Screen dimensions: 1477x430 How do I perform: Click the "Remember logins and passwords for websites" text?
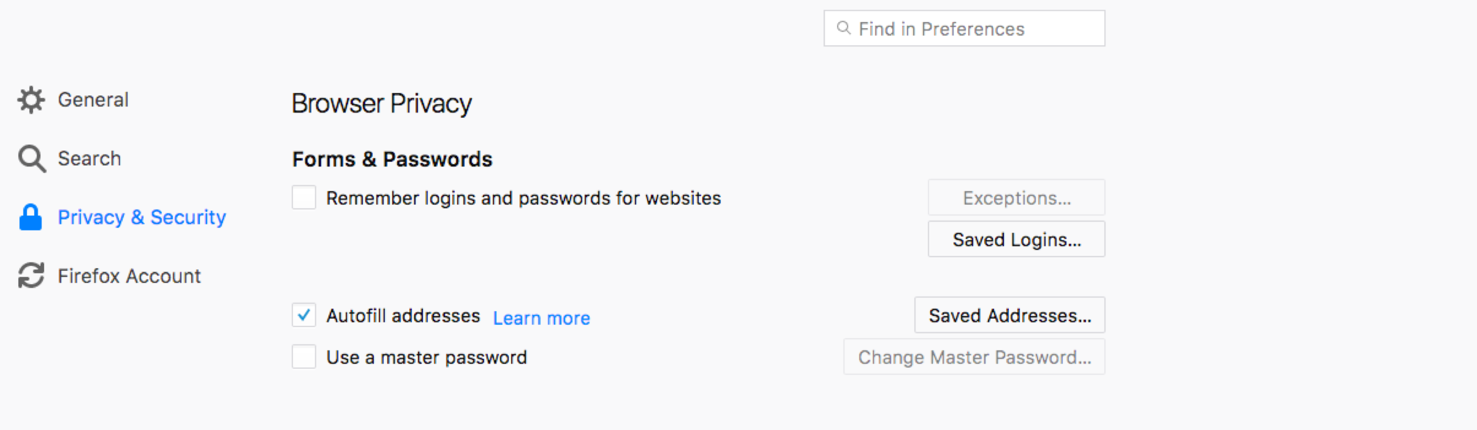[524, 198]
